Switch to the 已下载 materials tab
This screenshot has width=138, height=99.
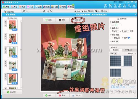128,50
